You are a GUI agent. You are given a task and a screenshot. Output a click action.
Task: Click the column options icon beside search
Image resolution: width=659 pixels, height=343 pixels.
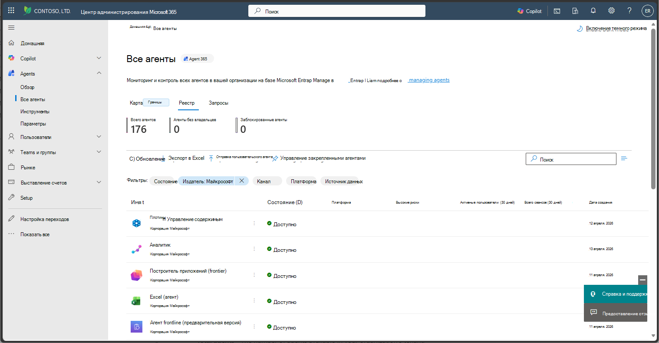tap(624, 158)
